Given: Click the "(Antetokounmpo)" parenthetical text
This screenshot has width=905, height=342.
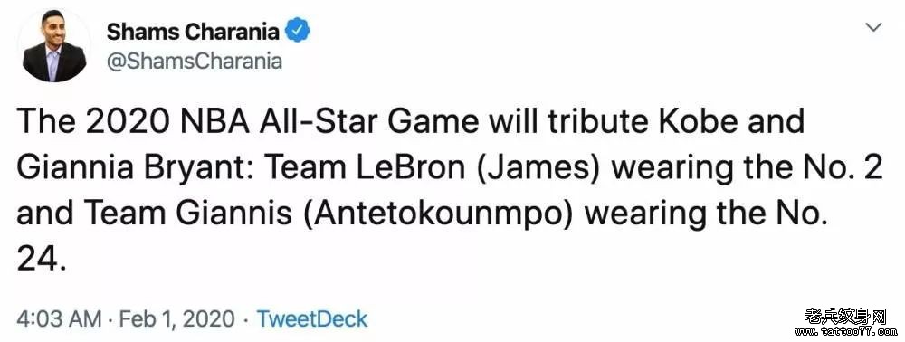Looking at the screenshot, I should click(x=437, y=215).
